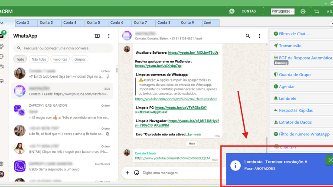Screen dimensions: 333x187
Task: Open the emoji picker icon
Action: [137, 173]
